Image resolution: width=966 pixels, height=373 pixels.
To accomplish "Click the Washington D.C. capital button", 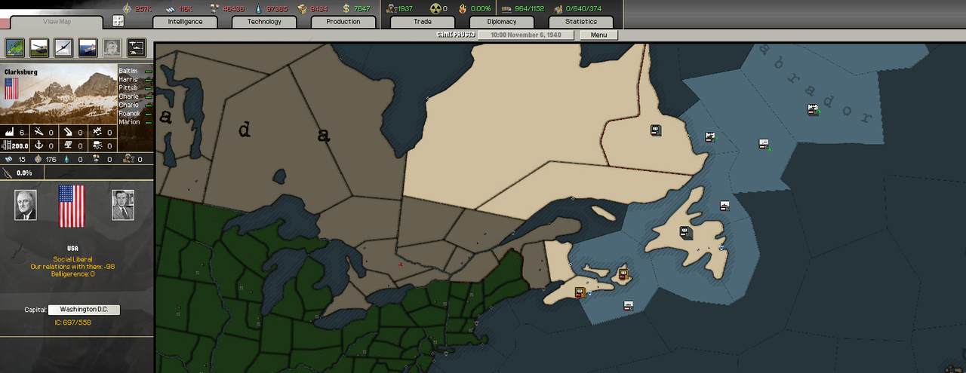I will click(84, 310).
